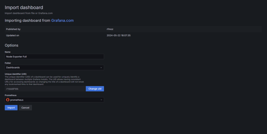267x134 pixels.
Task: Click the Prometheus field label
Action: point(10,95)
